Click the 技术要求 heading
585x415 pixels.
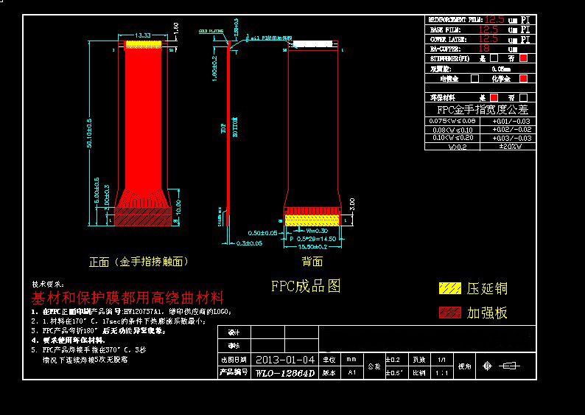[48, 285]
